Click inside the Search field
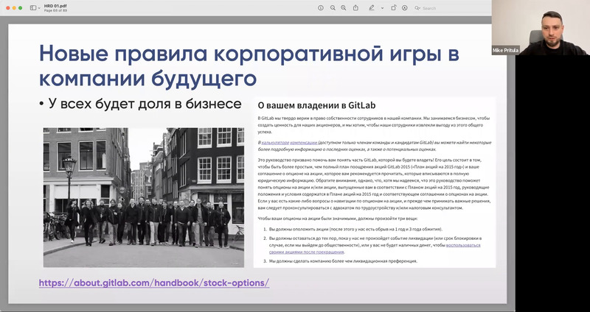 click(450, 8)
